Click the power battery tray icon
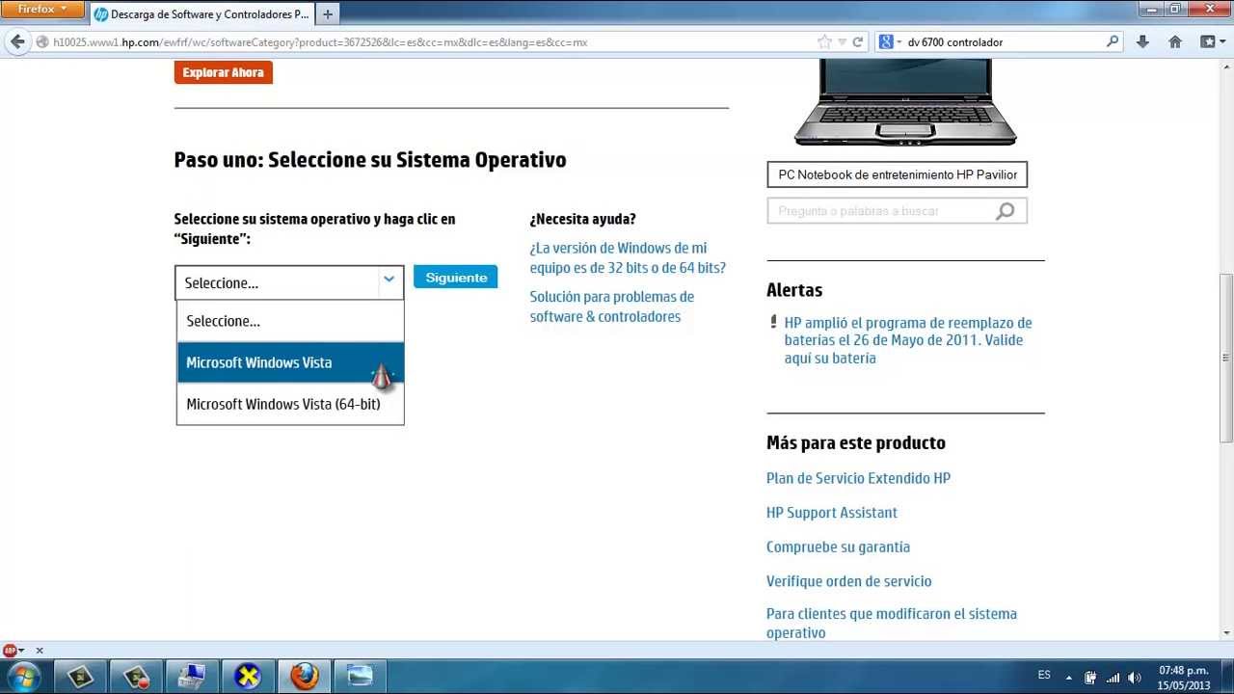Image resolution: width=1234 pixels, height=694 pixels. coord(1091,677)
